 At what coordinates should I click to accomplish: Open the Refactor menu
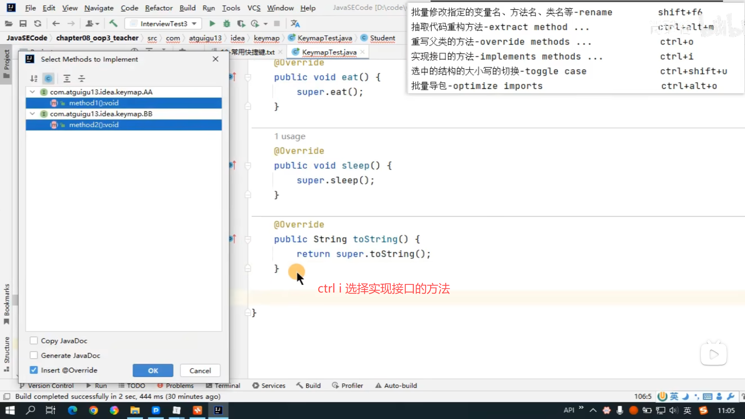coord(158,8)
